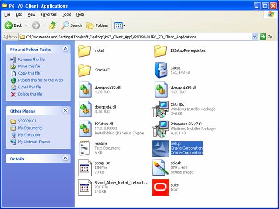279x209 pixels.
Task: Collapse the Other Places panel
Action: (x=65, y=111)
